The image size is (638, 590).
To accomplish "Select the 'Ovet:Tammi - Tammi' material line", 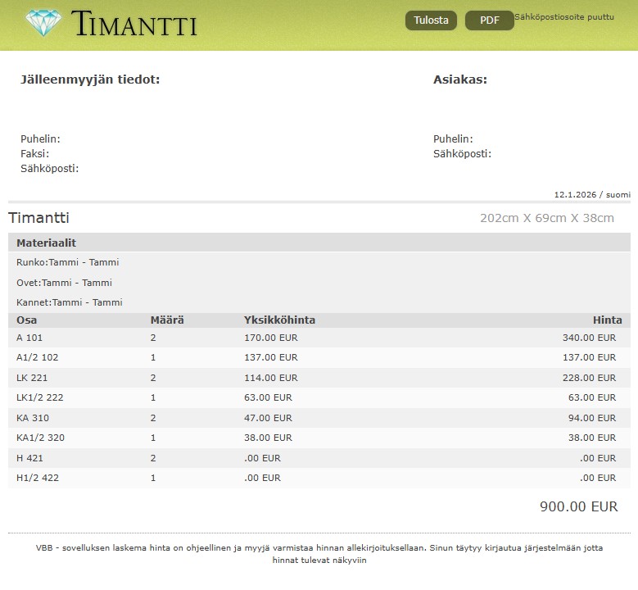I will [65, 283].
